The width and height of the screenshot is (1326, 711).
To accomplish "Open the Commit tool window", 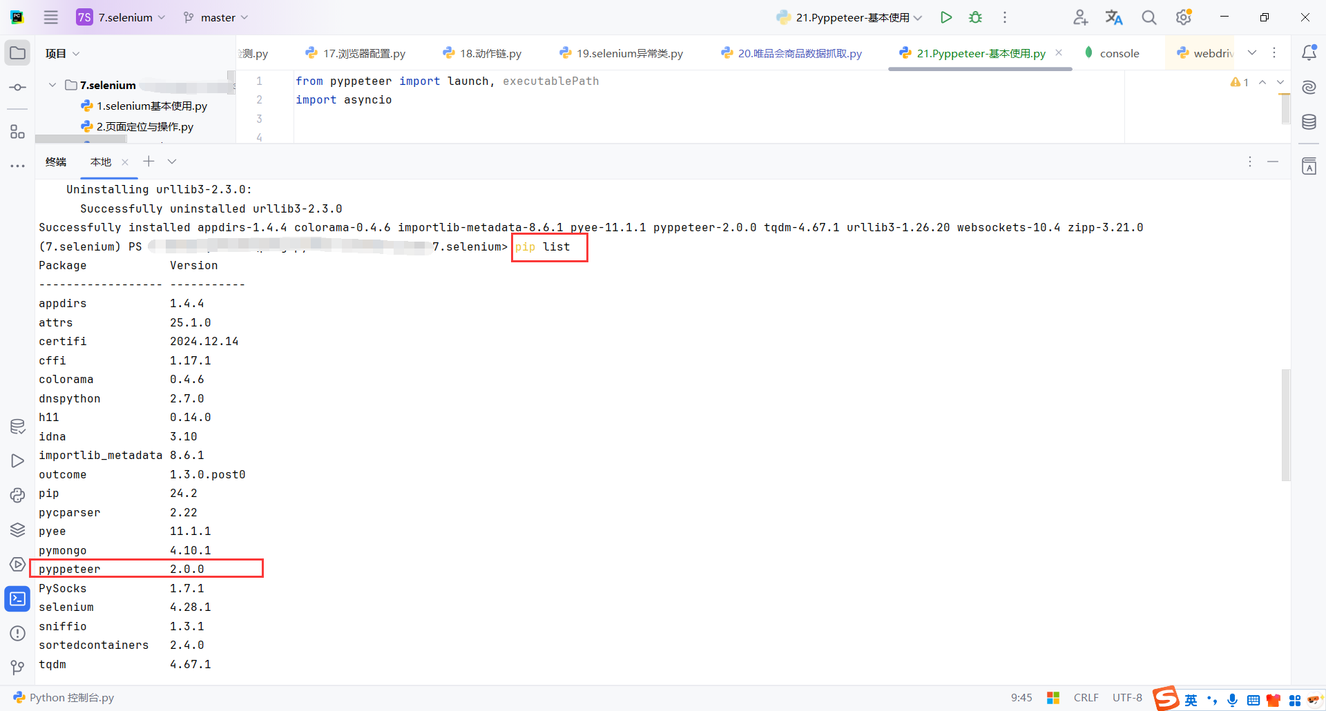I will (x=18, y=88).
